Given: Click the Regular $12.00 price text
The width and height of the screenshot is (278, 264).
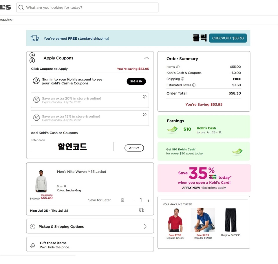Looking at the screenshot, I should pyautogui.click(x=203, y=238).
